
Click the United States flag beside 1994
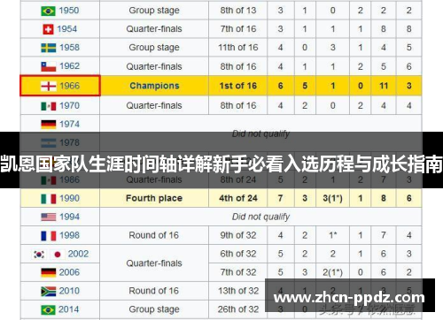point(49,217)
